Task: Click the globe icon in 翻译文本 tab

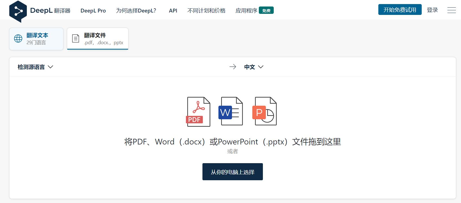Action: point(18,38)
